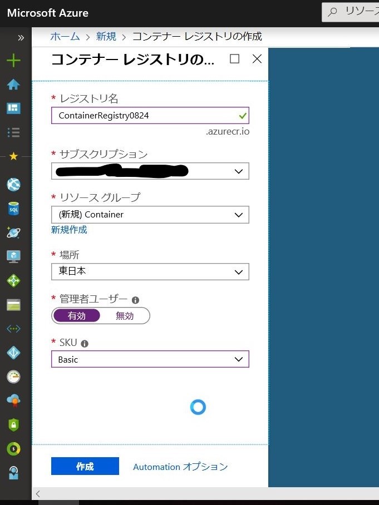Screen dimensions: 379x505
Task: Close the コンテナー レジストリ blade
Action: pos(257,59)
